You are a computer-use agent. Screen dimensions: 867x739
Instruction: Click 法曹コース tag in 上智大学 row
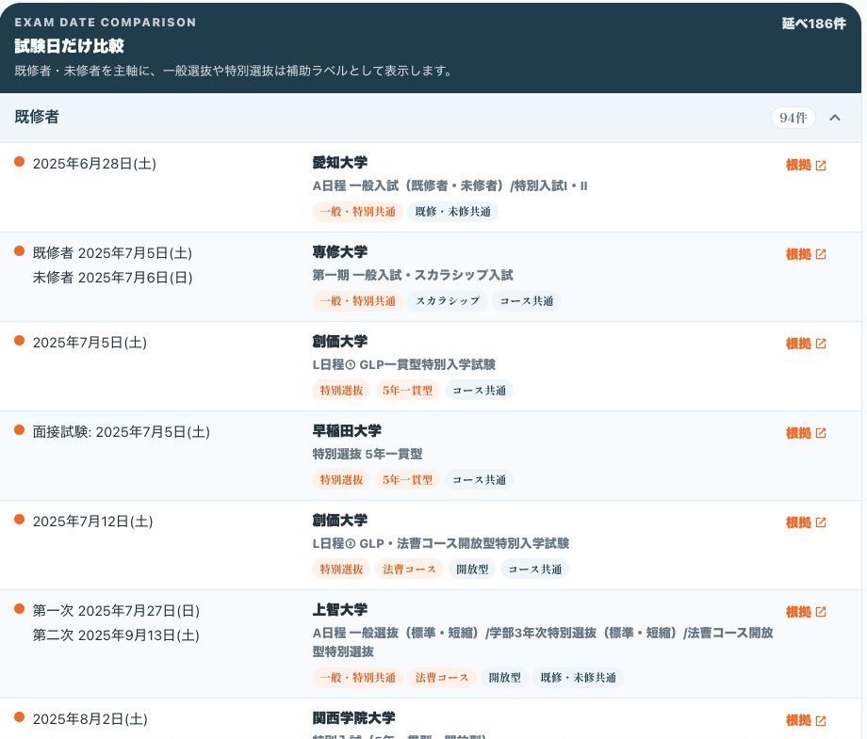point(441,678)
